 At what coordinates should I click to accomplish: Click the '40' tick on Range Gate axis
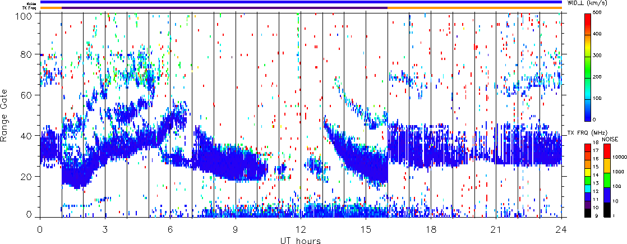tap(27, 136)
